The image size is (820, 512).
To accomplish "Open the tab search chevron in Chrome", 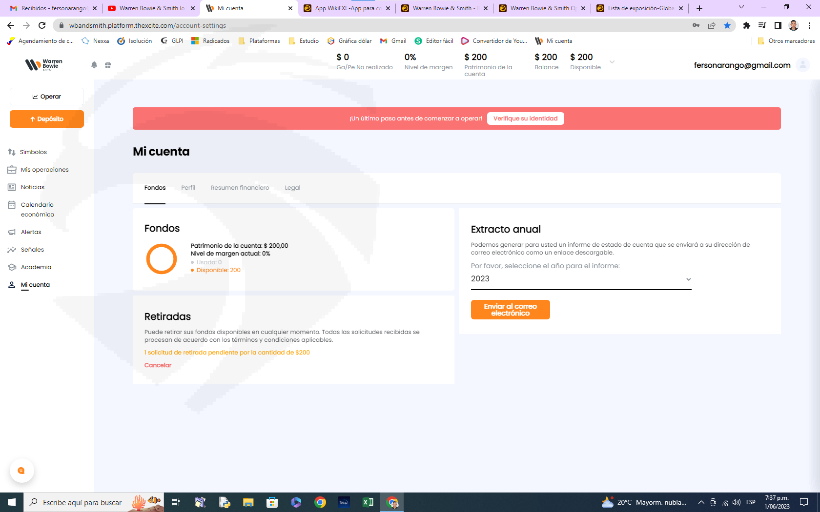I will [x=741, y=7].
